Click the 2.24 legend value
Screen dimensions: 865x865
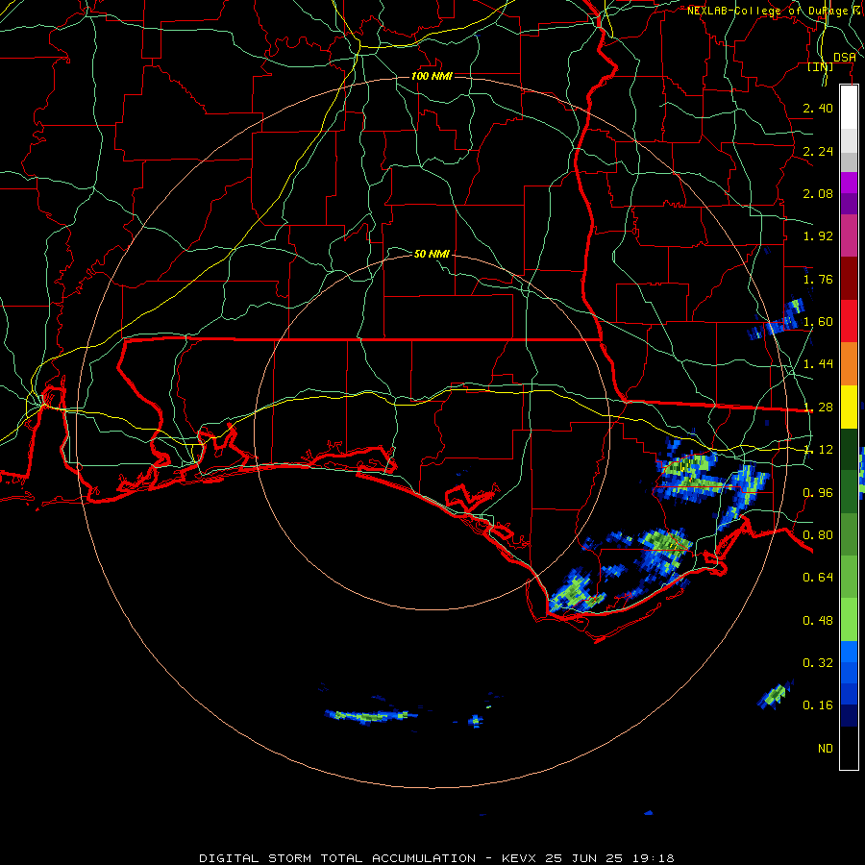click(x=818, y=151)
